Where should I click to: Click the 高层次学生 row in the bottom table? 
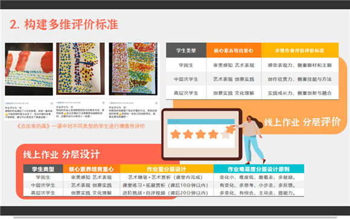coord(164,192)
